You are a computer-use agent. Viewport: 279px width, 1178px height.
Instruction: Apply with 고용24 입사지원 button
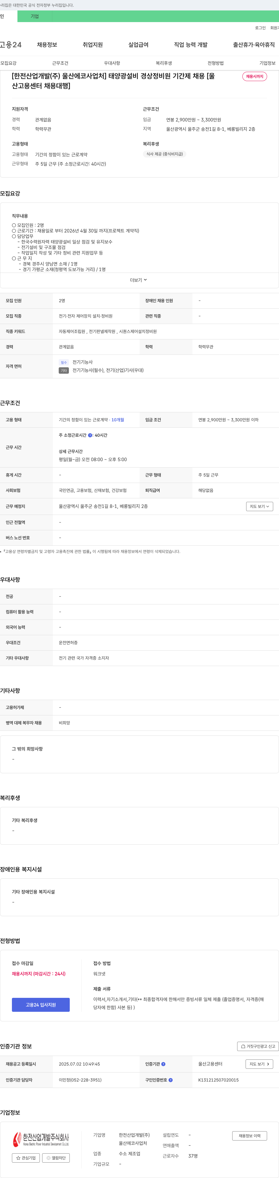click(41, 1005)
